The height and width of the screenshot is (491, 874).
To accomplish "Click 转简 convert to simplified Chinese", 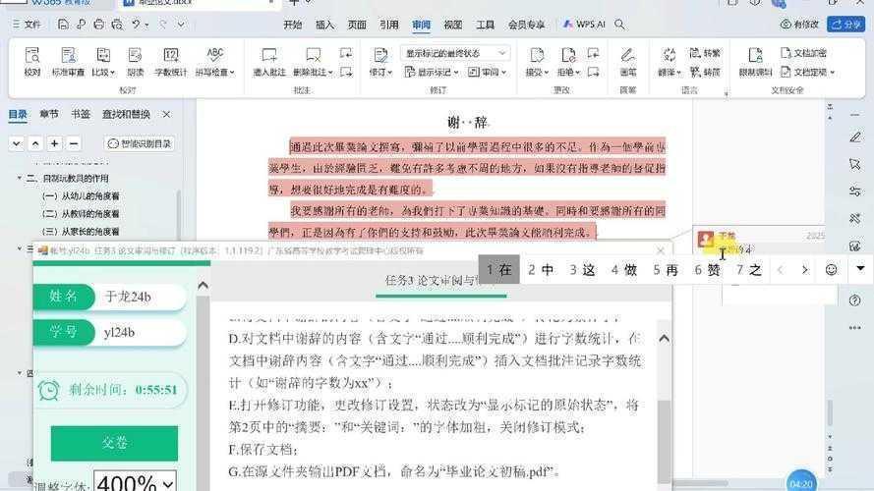I will coord(705,72).
